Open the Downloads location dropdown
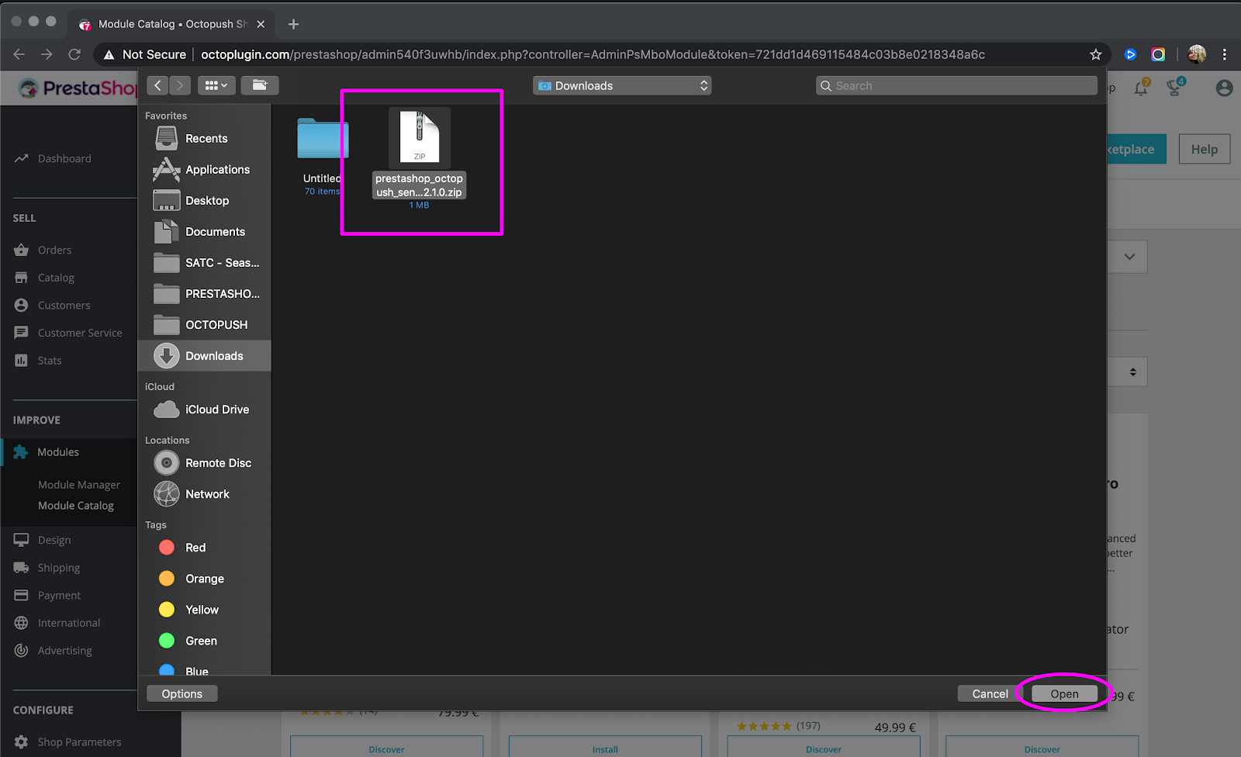Screen dimensions: 1241x757 point(622,85)
